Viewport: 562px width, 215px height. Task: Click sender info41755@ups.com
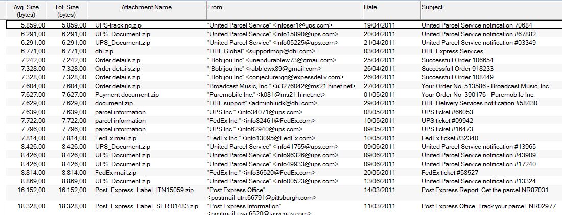(x=306, y=146)
